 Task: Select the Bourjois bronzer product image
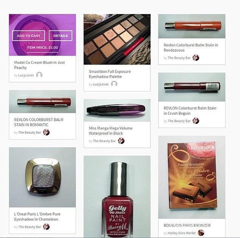click(192, 177)
